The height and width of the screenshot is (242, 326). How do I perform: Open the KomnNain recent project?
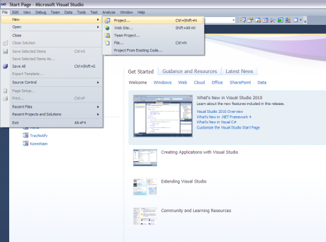pos(38,144)
